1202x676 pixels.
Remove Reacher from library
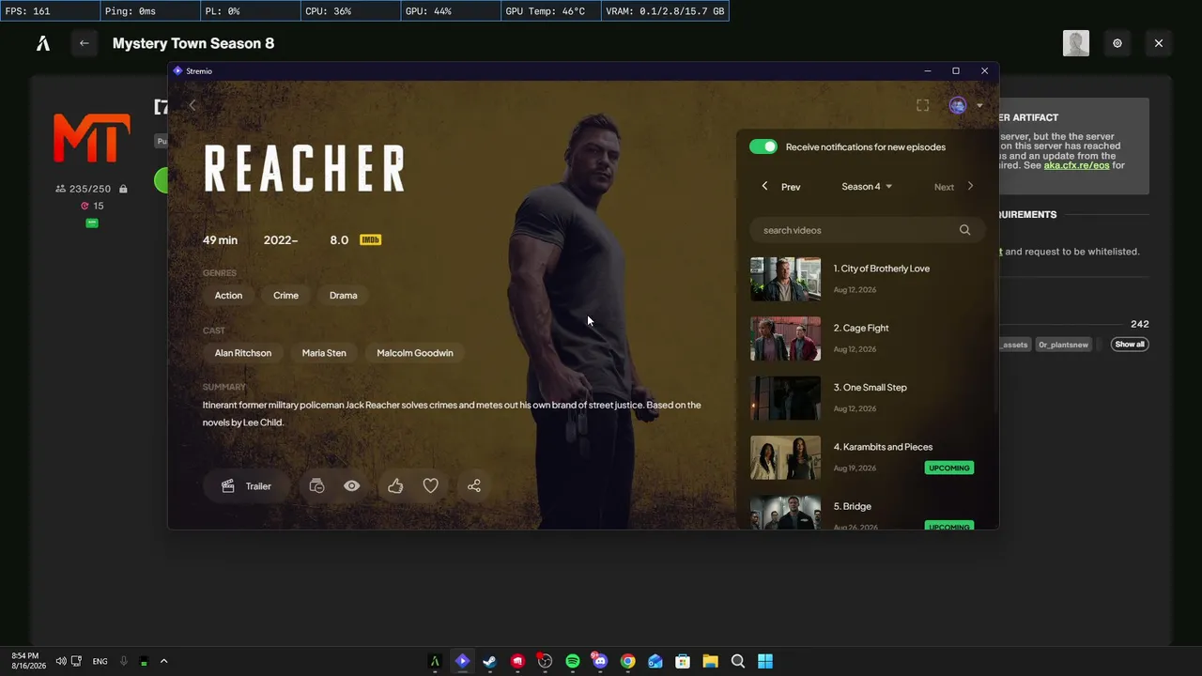tap(316, 486)
